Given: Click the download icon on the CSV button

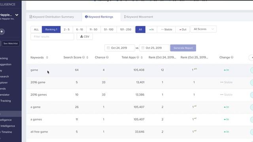Looking at the screenshot, I should click(82, 36).
